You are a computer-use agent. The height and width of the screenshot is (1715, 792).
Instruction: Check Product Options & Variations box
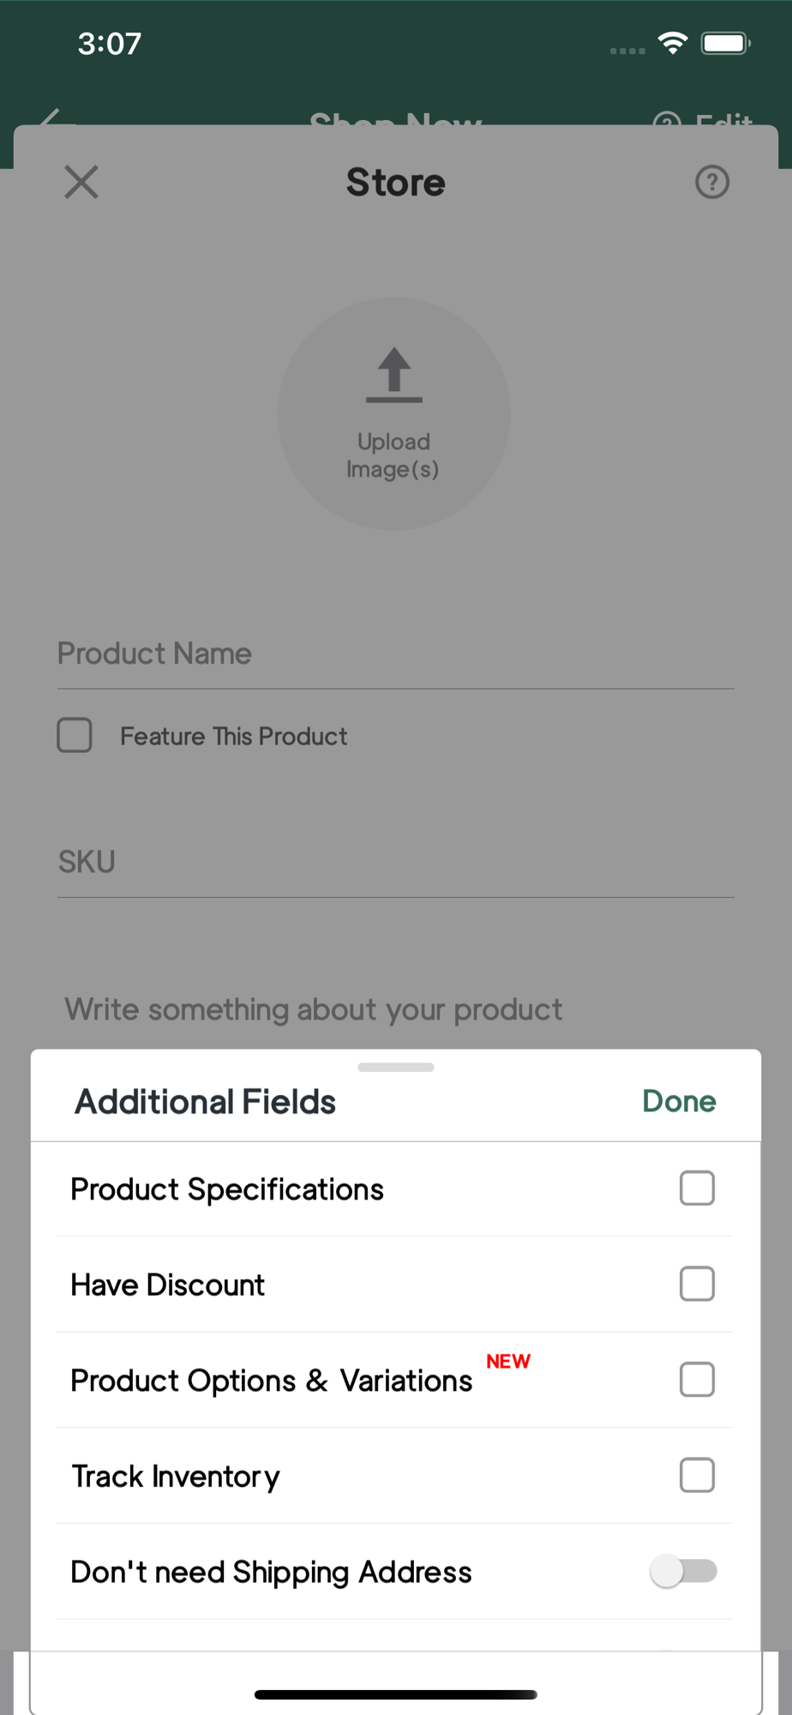pos(697,1380)
